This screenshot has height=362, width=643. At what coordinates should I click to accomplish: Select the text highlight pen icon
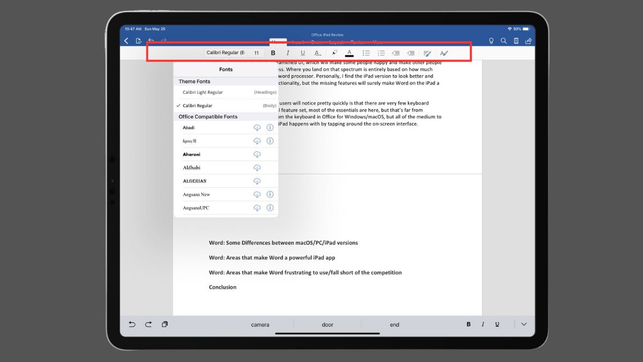(334, 53)
